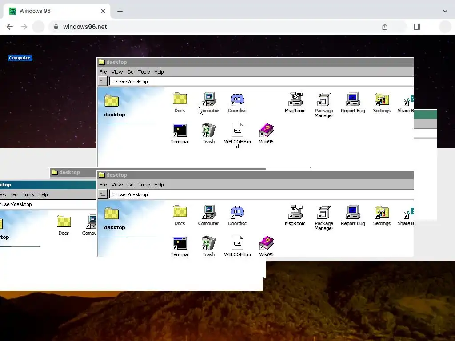The height and width of the screenshot is (341, 455).
Task: Open Trash in lower desktop window
Action: 208,246
